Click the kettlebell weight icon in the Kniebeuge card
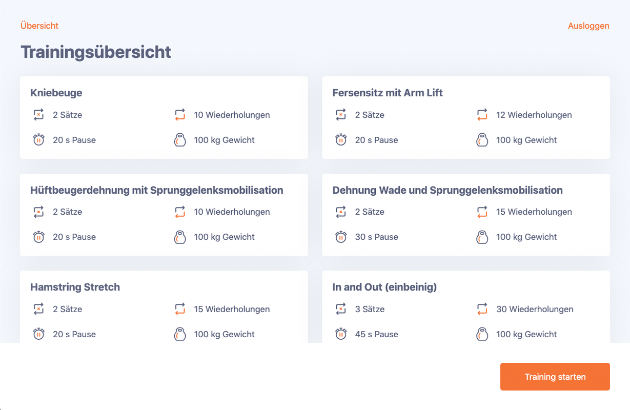630x410 pixels. 179,140
